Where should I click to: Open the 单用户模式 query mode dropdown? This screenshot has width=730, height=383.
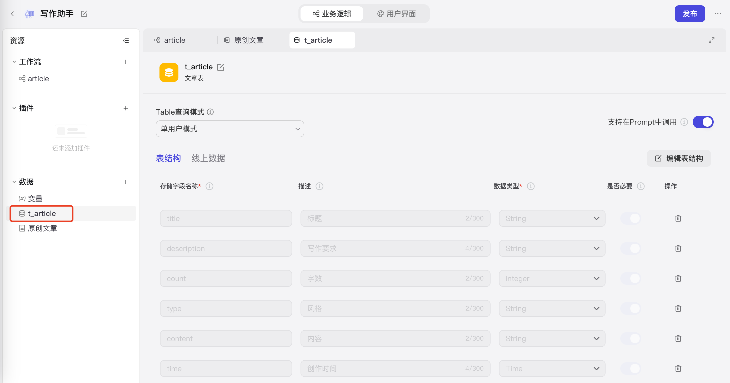[229, 129]
